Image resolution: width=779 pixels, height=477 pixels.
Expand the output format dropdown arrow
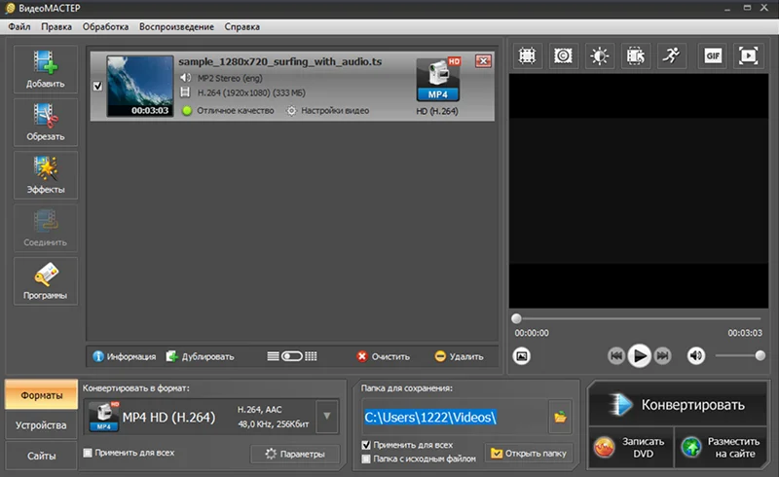[x=327, y=416]
